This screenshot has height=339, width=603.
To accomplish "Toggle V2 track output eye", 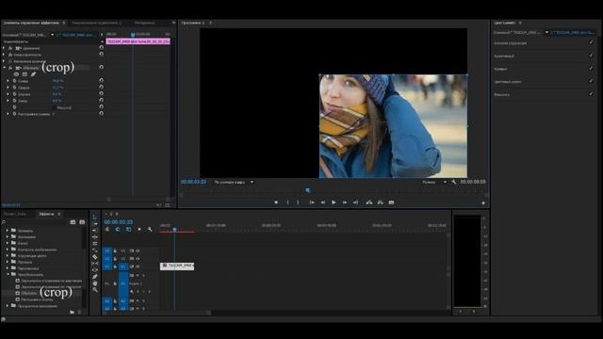I will tap(138, 259).
